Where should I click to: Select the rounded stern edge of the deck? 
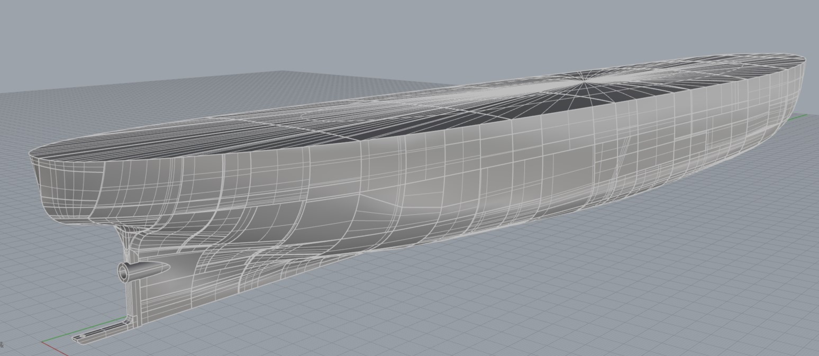pos(32,153)
